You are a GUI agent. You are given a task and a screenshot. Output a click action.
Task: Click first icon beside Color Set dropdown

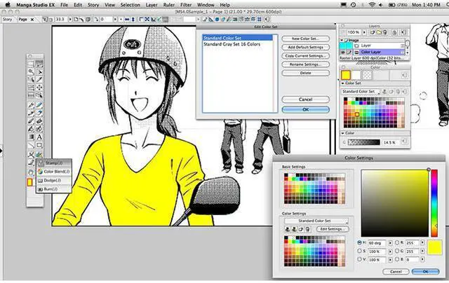(x=384, y=92)
